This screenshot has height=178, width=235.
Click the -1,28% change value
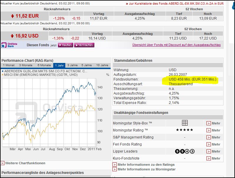(59, 18)
